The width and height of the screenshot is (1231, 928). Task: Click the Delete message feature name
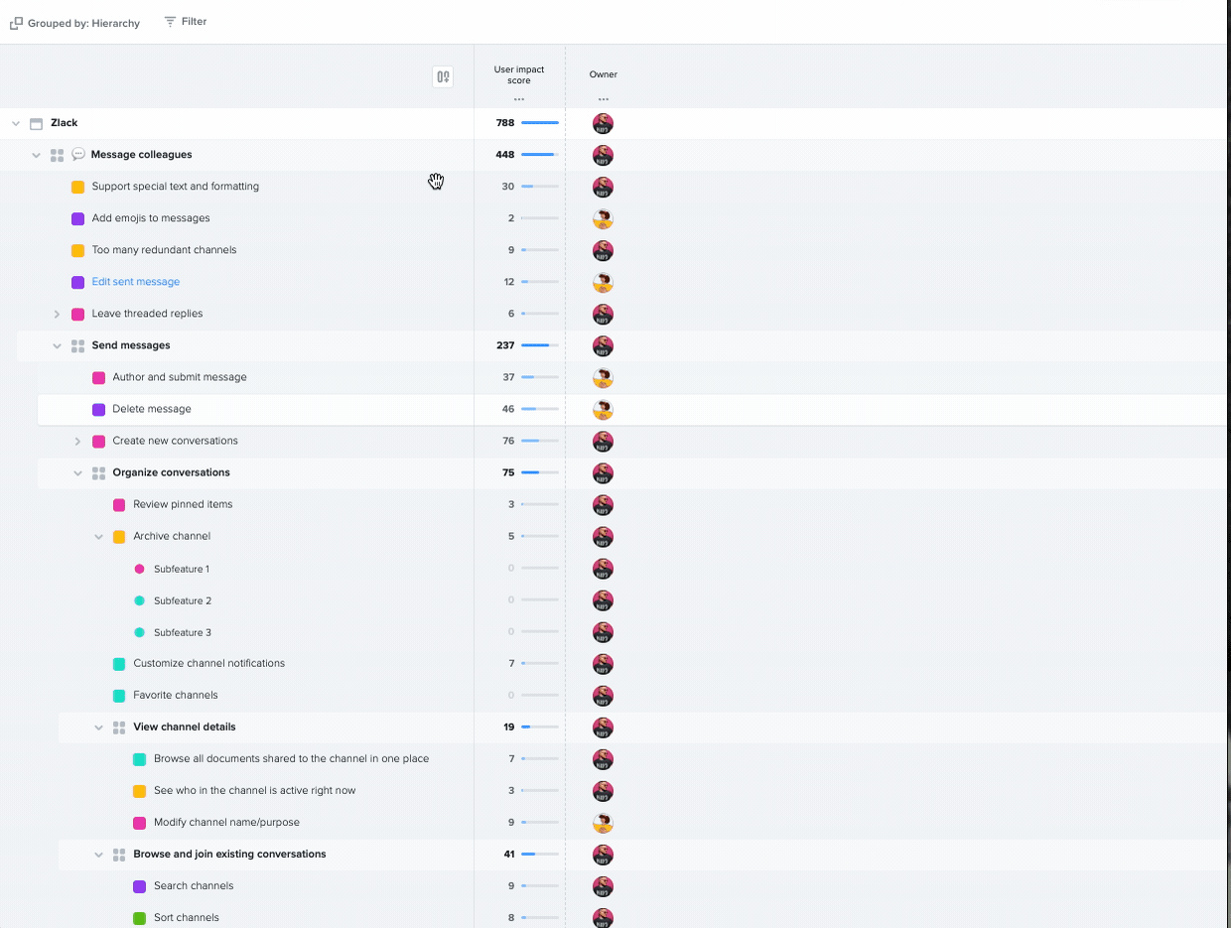coord(152,409)
